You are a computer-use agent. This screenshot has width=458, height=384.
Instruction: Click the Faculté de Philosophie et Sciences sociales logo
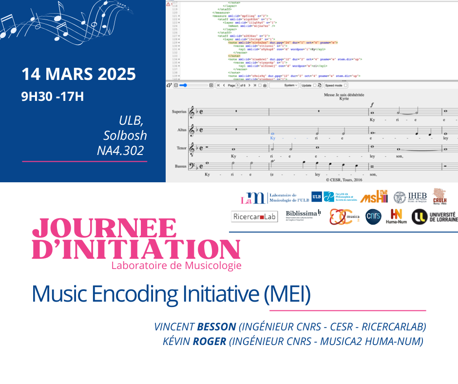pyautogui.click(x=340, y=197)
